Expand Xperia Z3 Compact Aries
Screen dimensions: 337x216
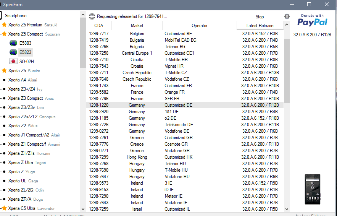(31, 98)
